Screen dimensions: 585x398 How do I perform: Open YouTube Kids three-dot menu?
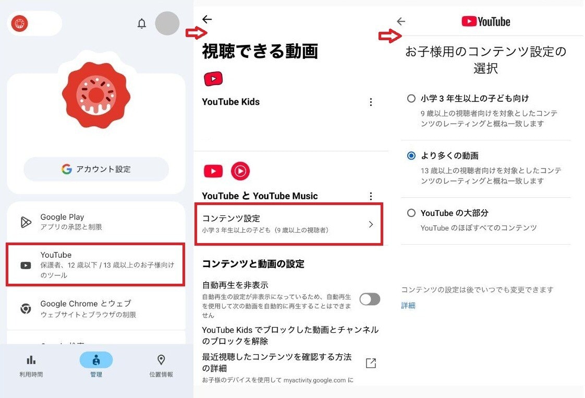pyautogui.click(x=371, y=102)
